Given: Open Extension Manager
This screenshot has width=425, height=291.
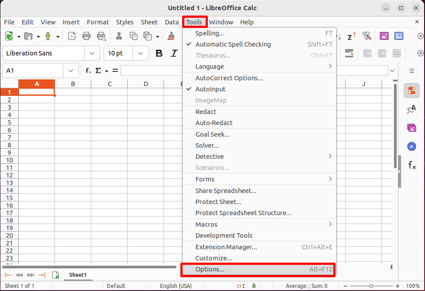Looking at the screenshot, I should pos(259,247).
